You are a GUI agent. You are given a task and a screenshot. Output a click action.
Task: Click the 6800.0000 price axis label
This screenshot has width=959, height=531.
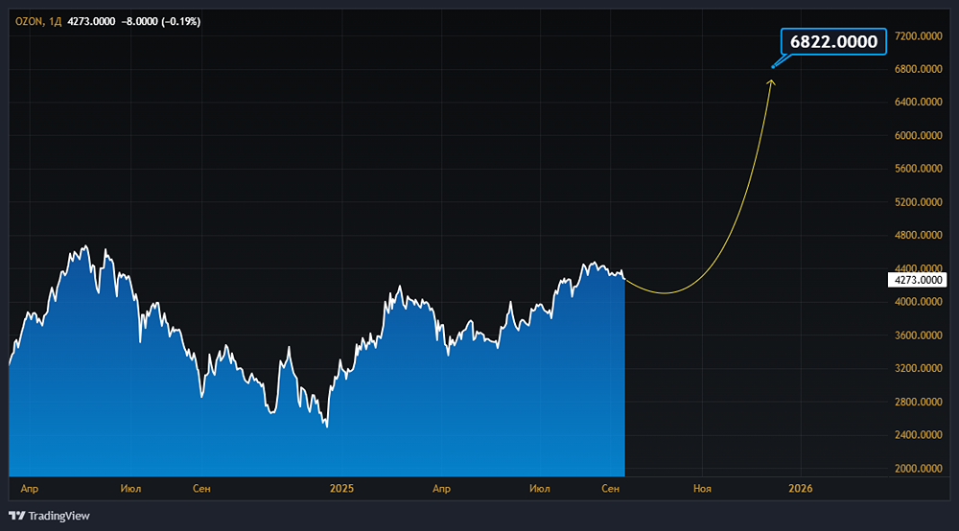918,69
